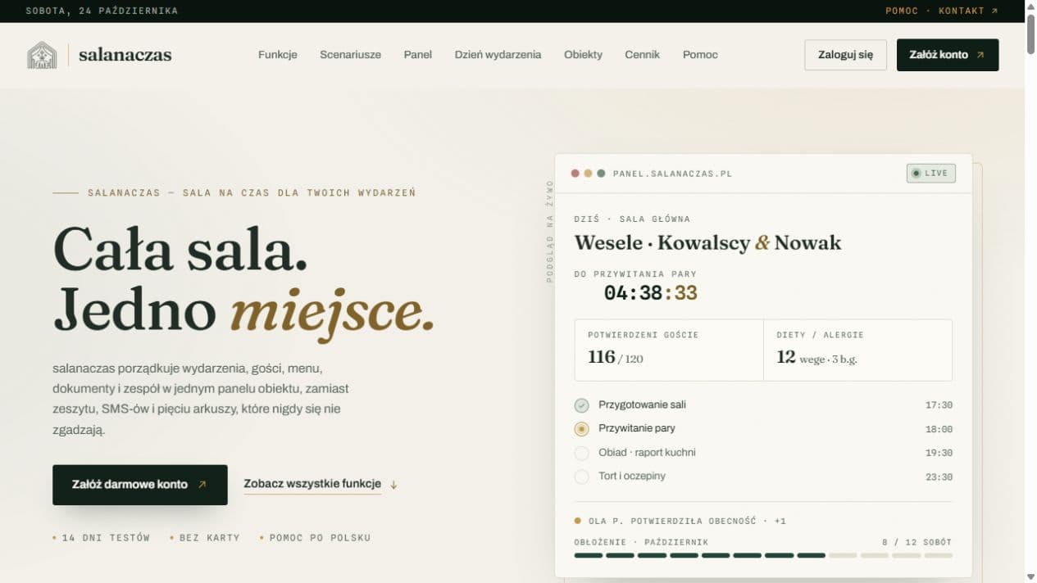This screenshot has height=583, width=1037.
Task: Click POMOC link in top bar
Action: [902, 11]
